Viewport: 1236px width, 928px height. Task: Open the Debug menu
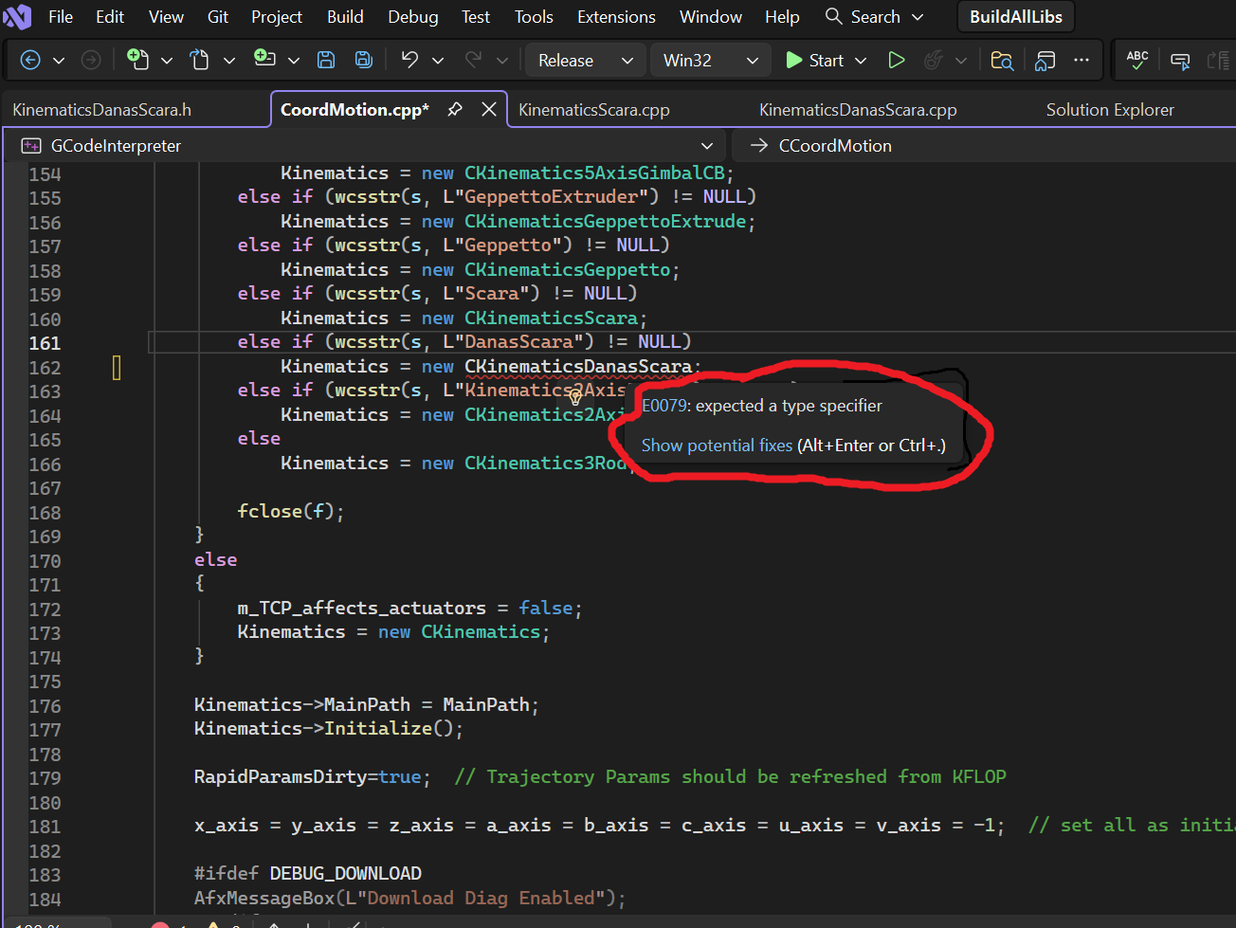(412, 17)
